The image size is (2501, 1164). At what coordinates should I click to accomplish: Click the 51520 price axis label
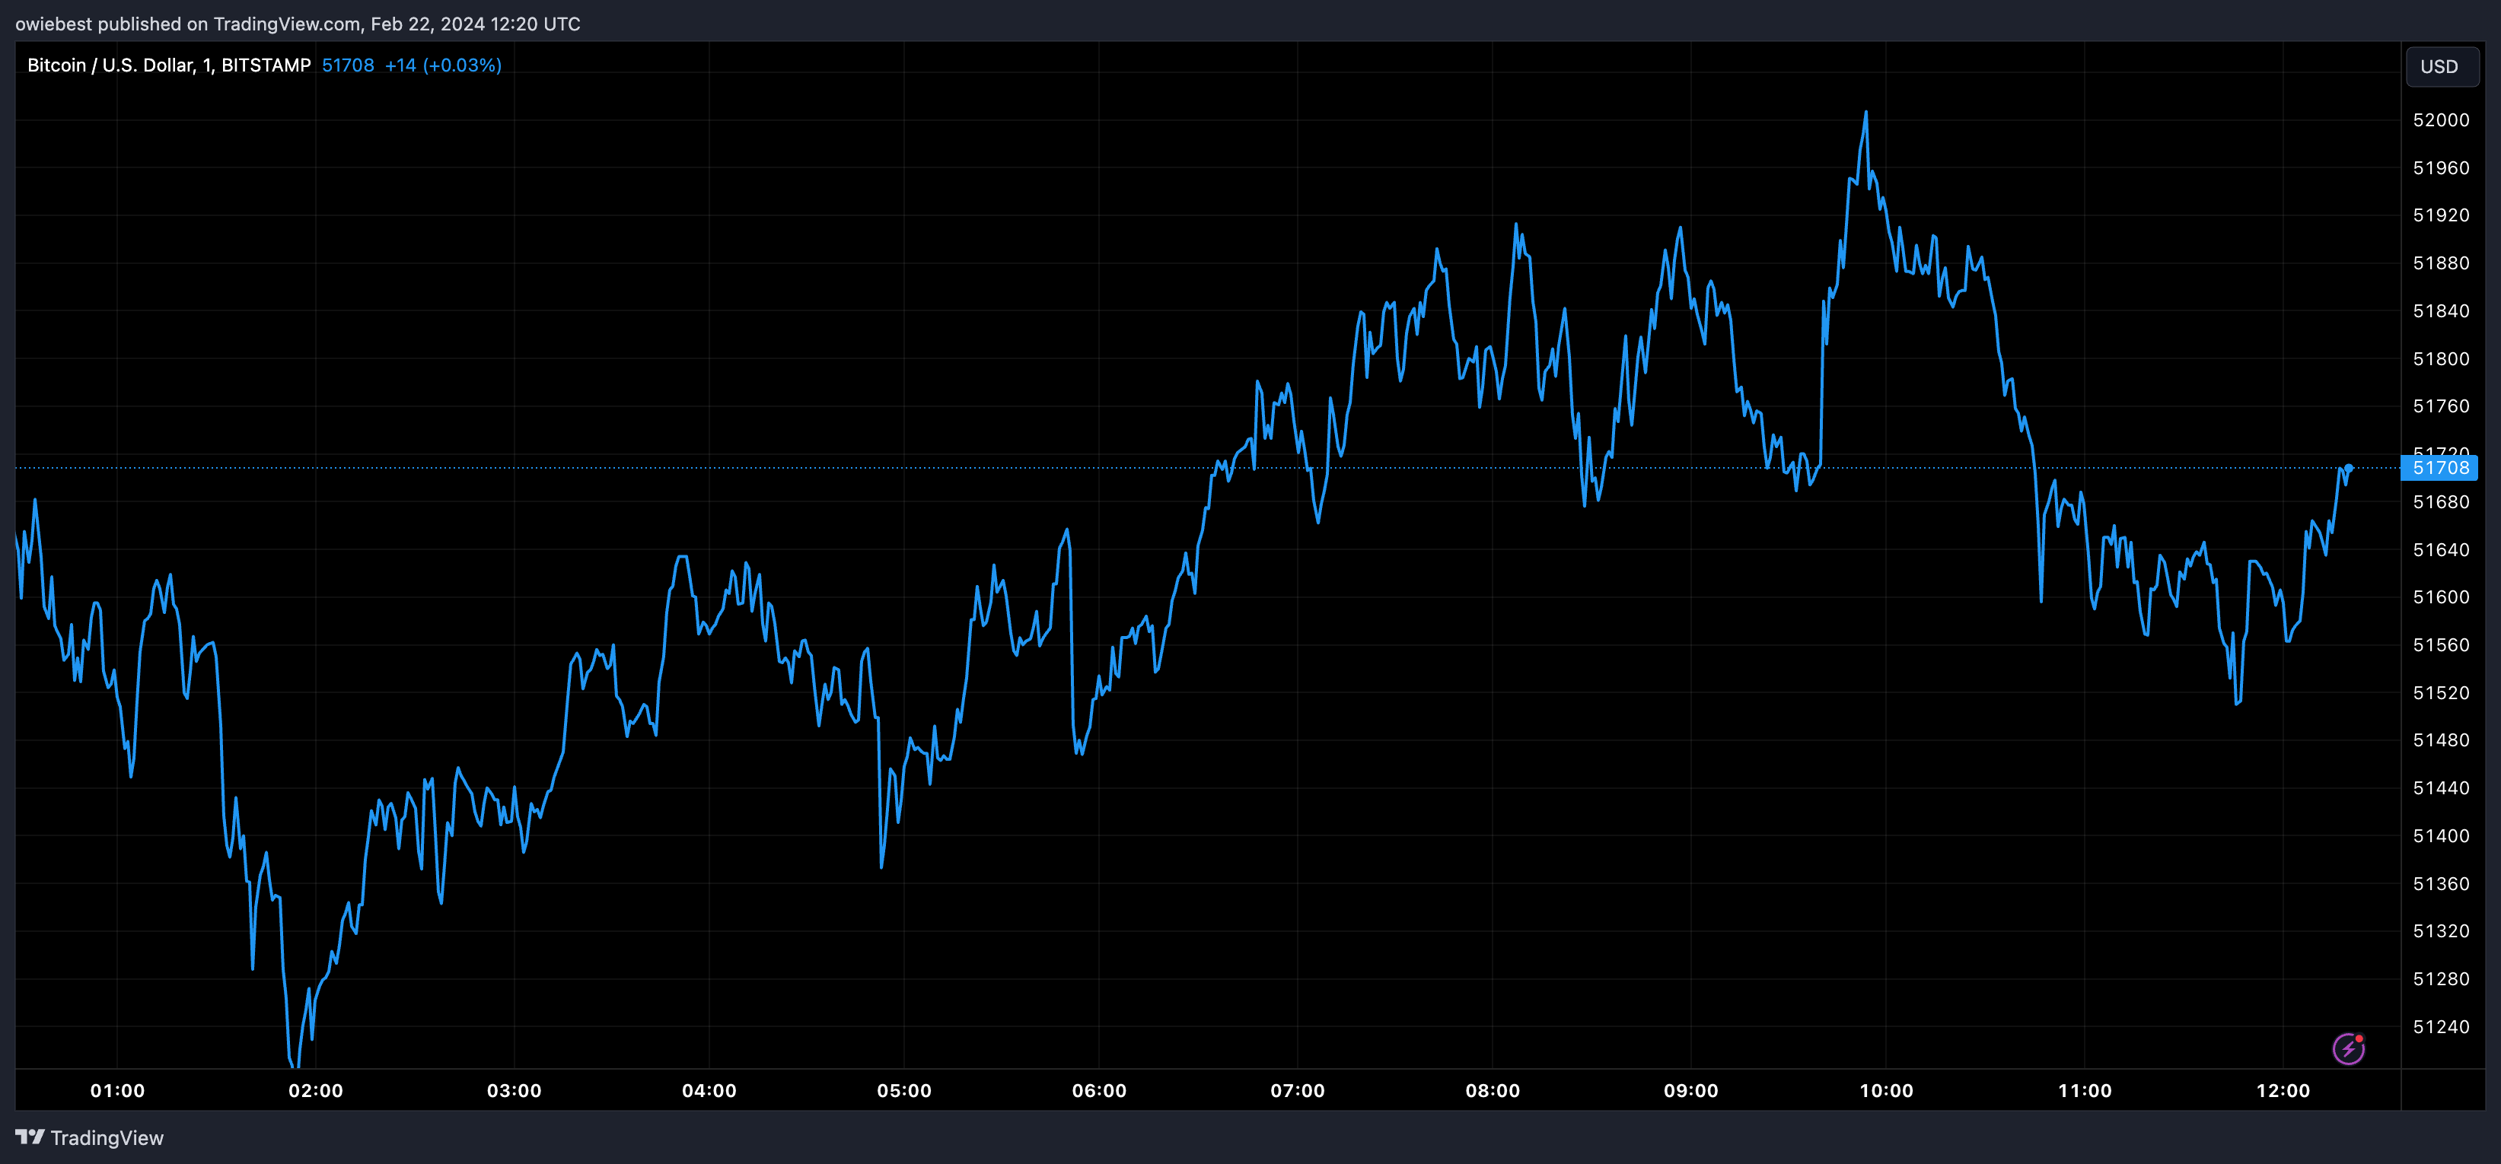coord(2441,693)
